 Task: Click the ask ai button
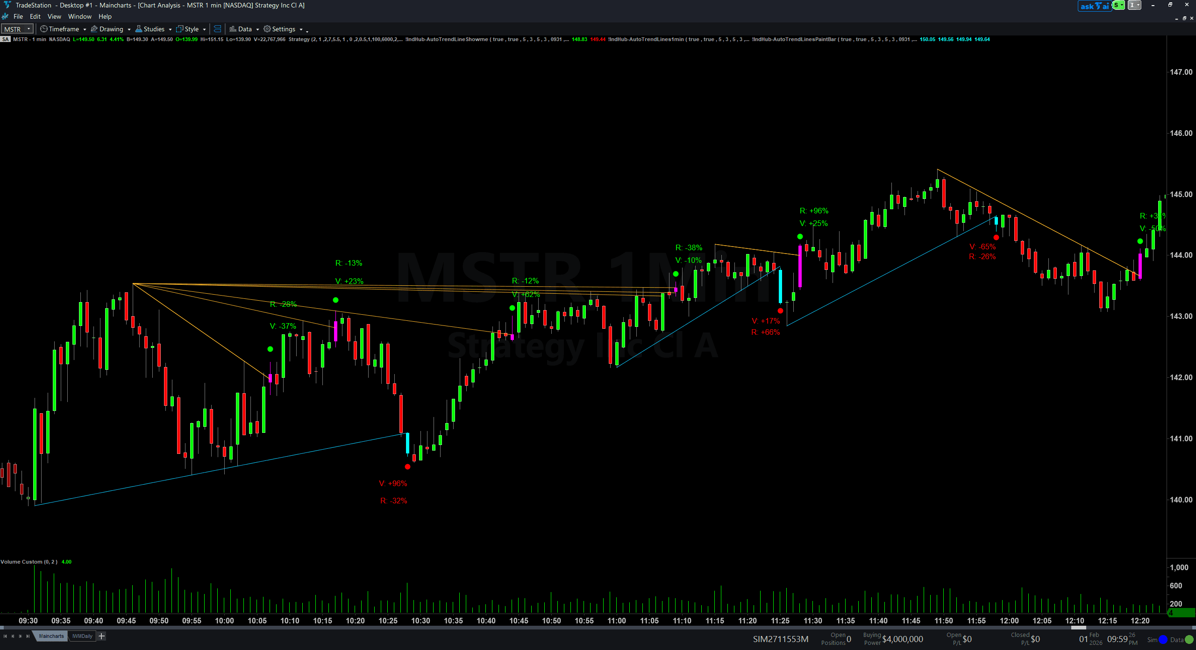(1095, 5)
